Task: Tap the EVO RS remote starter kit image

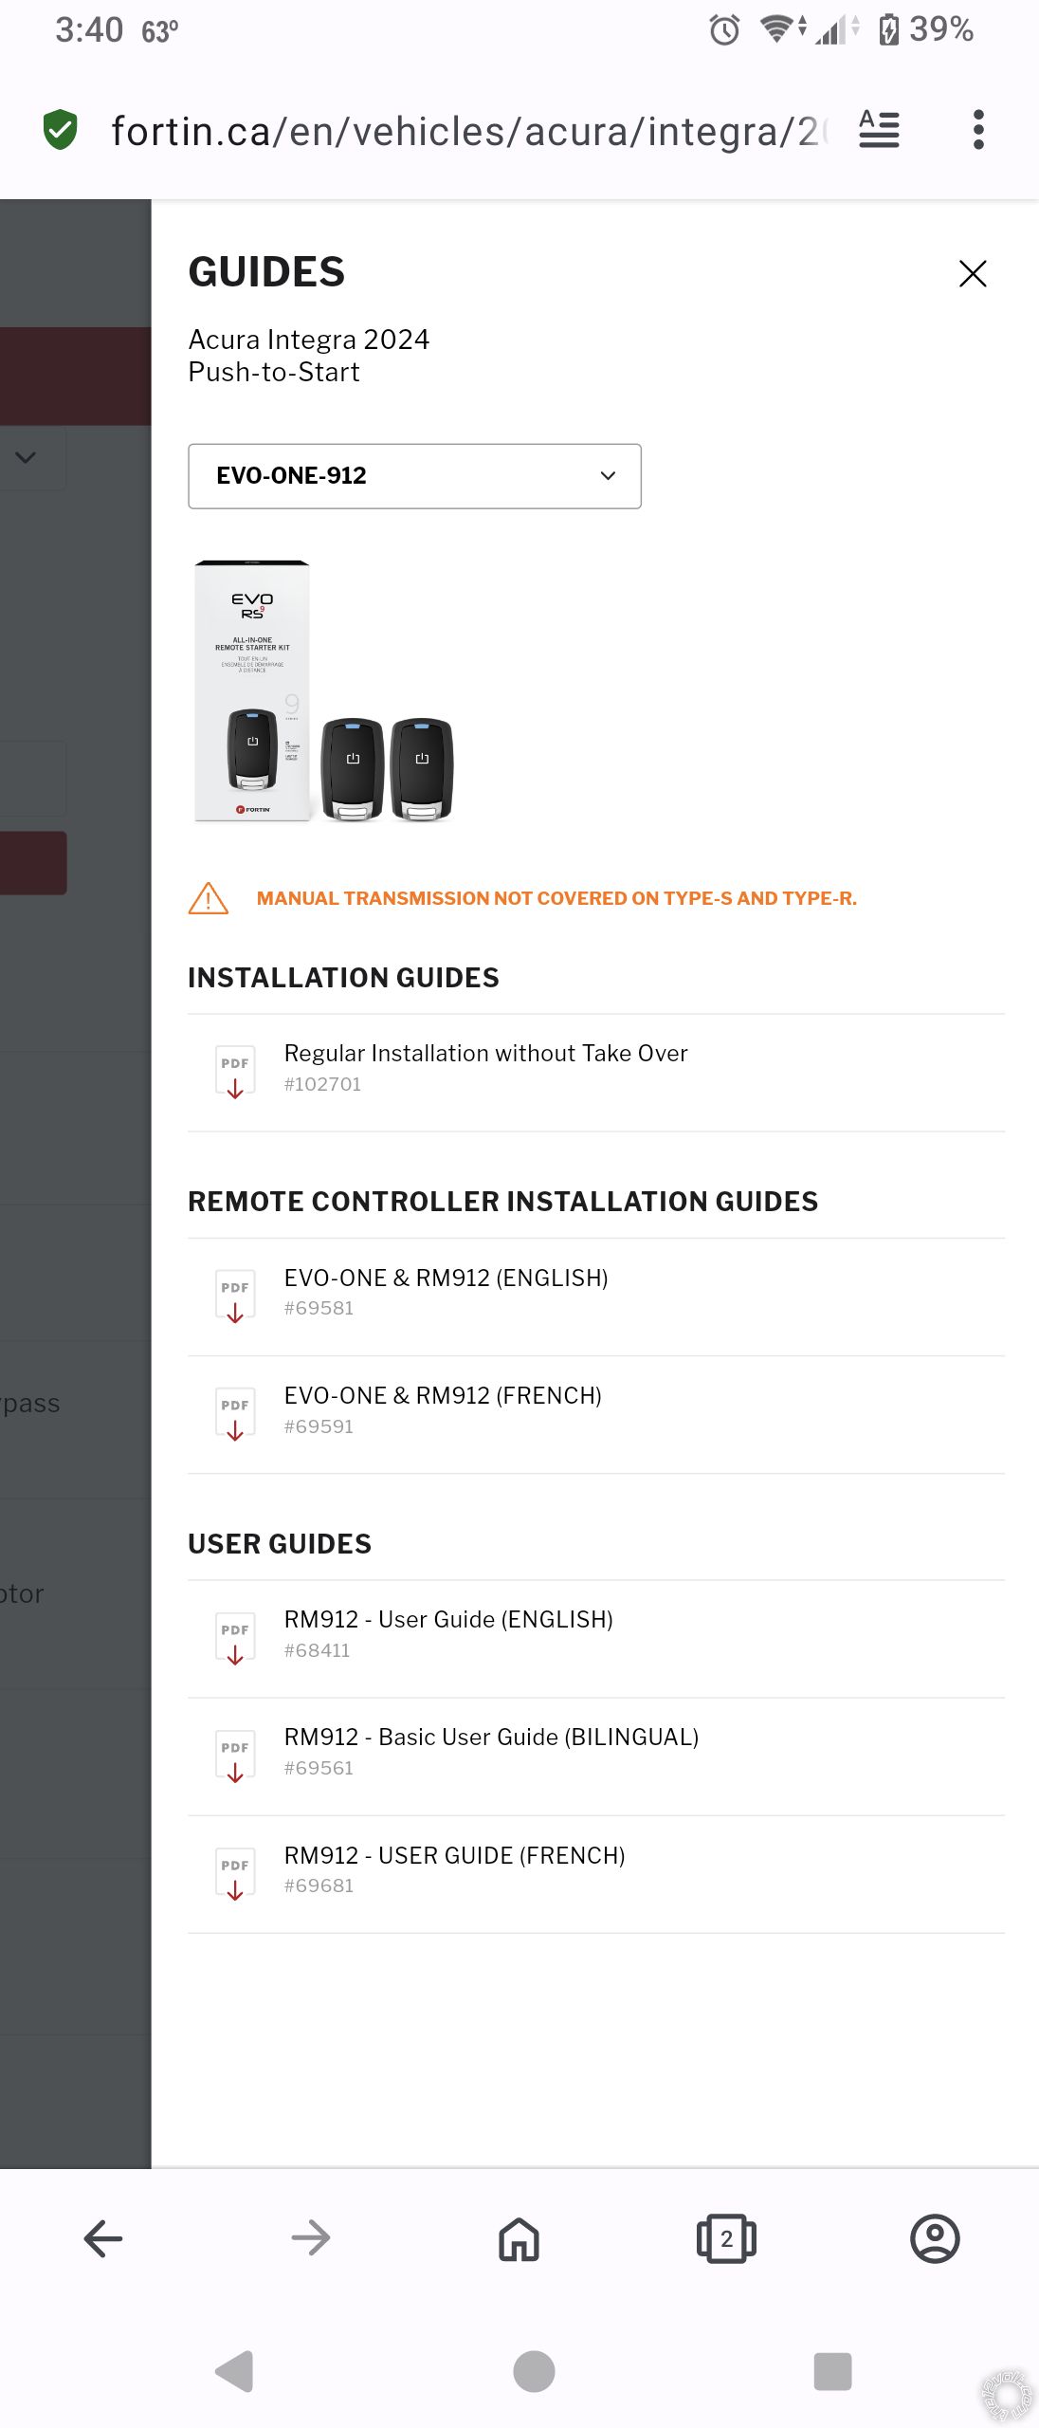Action: (323, 690)
